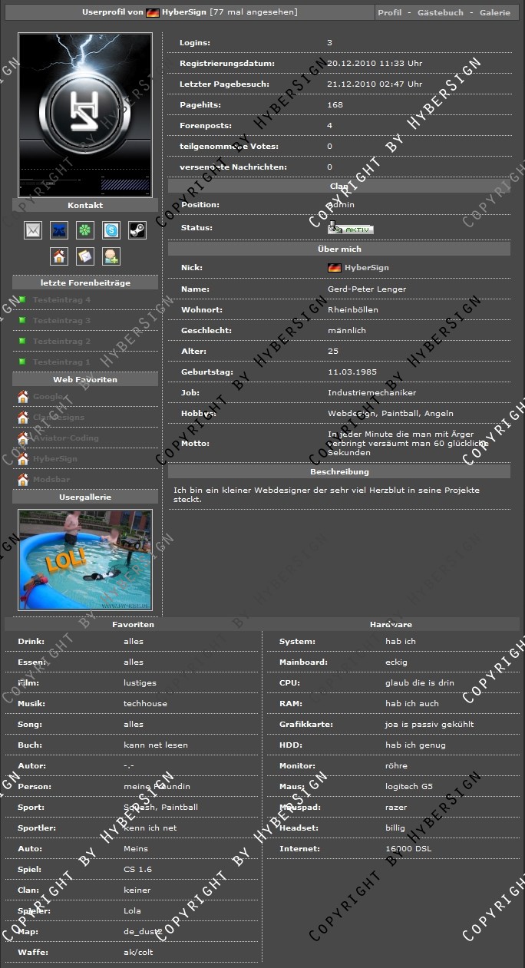Open forum post Testeintrag 1
Screen dimensions: 525x968
[61, 362]
